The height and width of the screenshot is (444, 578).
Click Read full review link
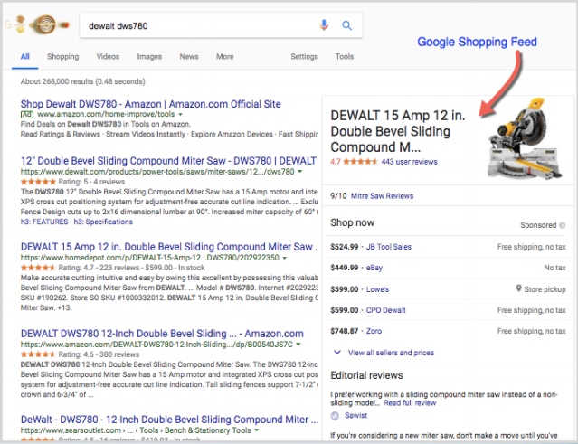point(410,402)
